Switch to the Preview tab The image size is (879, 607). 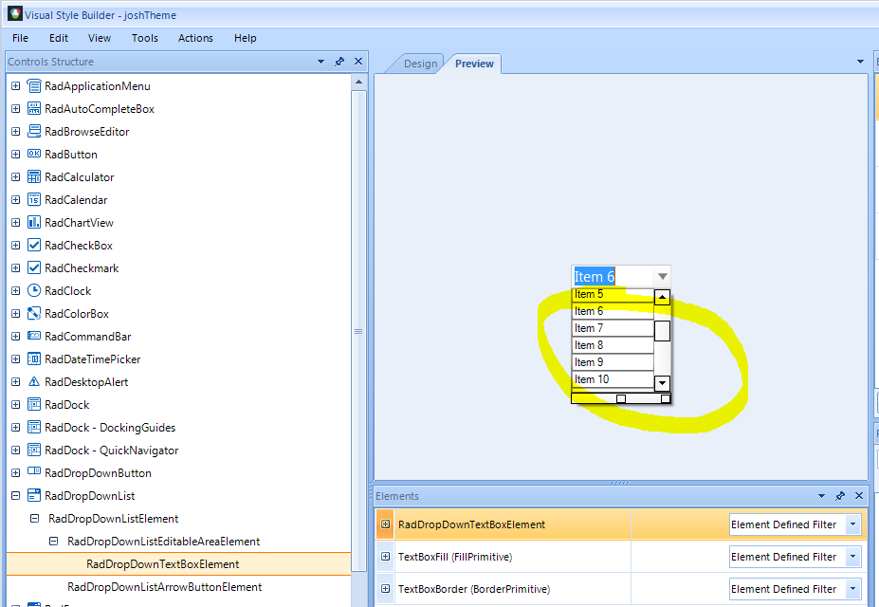coord(474,64)
